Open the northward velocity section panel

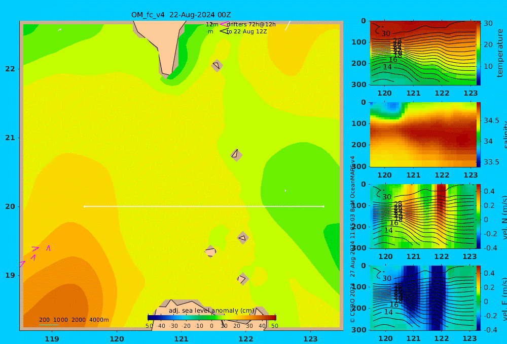point(423,216)
